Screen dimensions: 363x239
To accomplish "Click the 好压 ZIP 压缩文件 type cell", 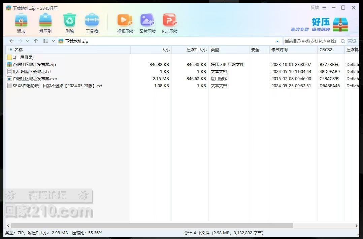I will [227, 65].
